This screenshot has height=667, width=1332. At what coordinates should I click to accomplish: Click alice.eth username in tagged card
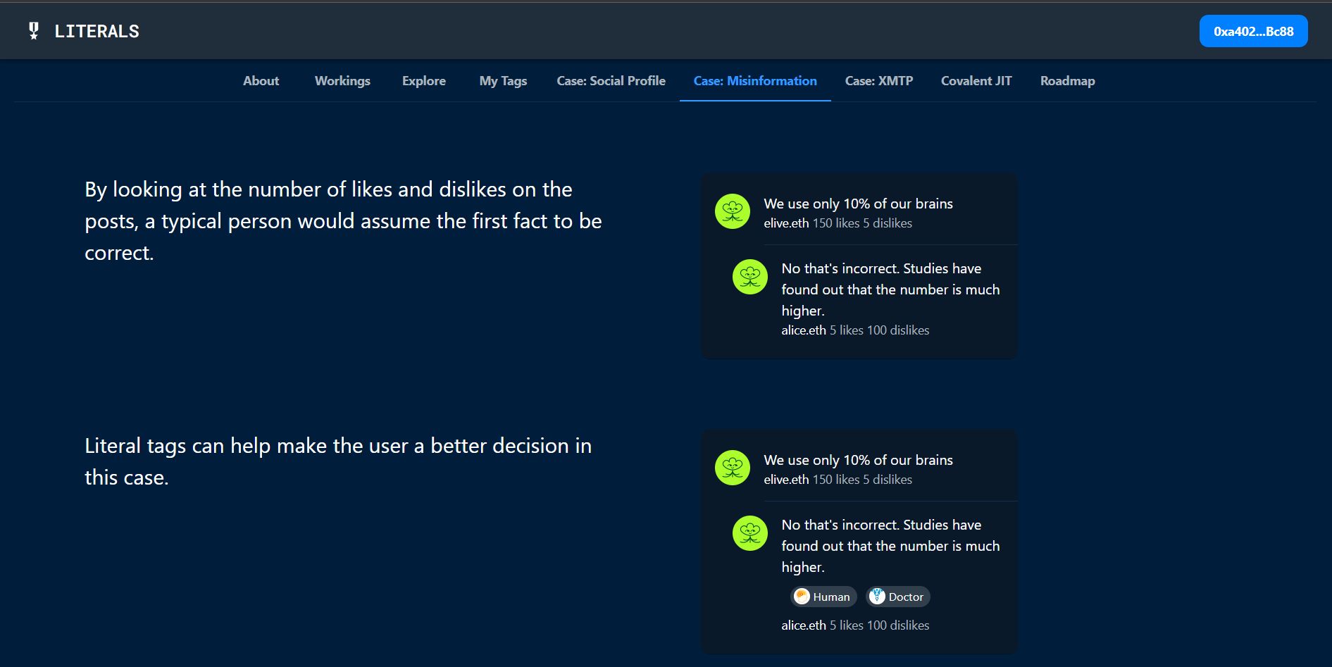tap(804, 625)
